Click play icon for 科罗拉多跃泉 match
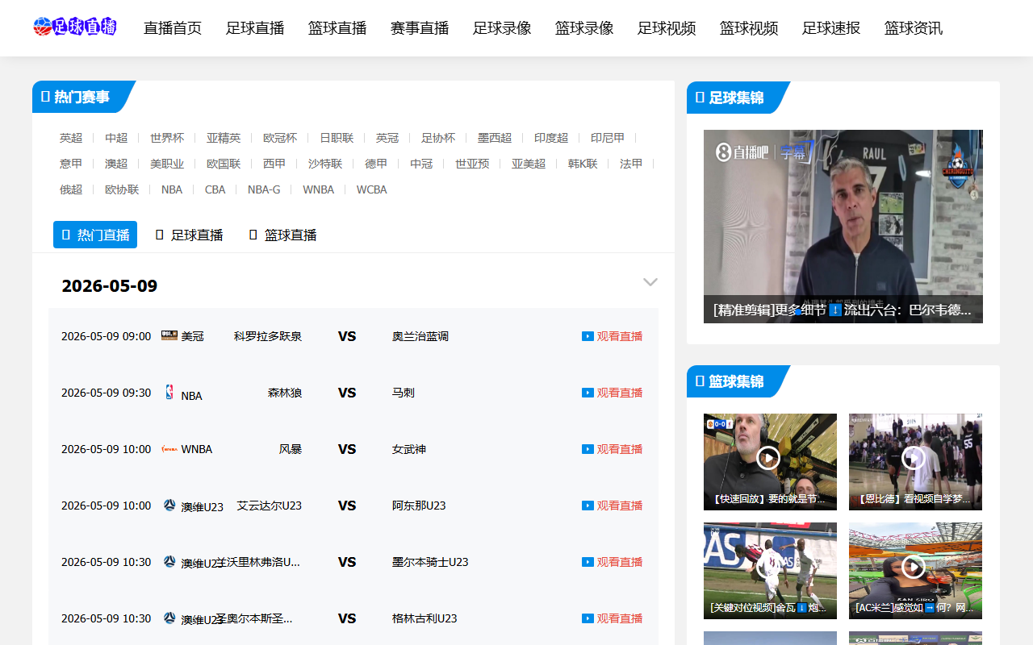The image size is (1033, 645). [588, 336]
